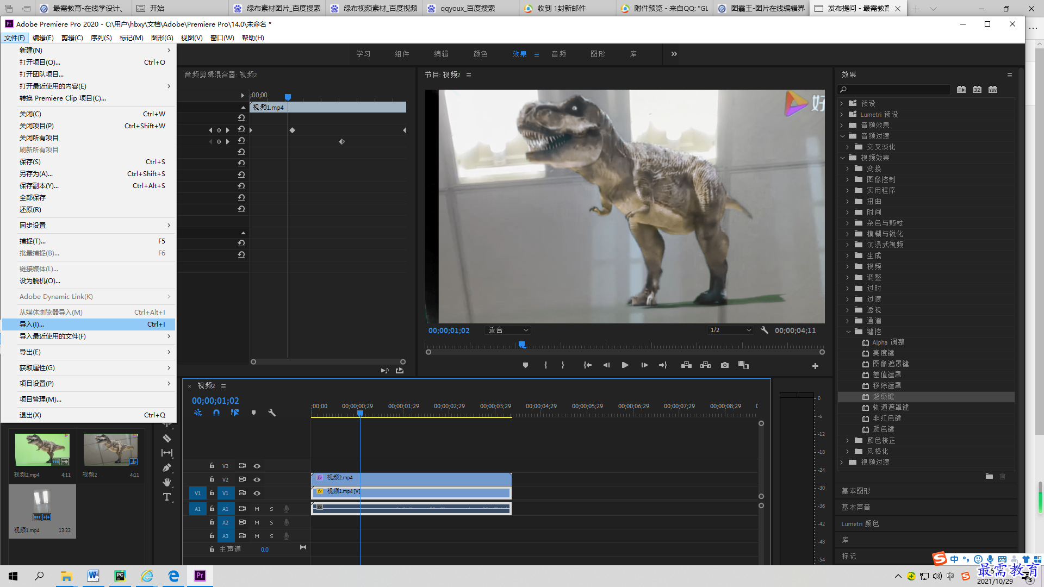Expand the 颜色校正 folder
1044x587 pixels.
pos(848,440)
